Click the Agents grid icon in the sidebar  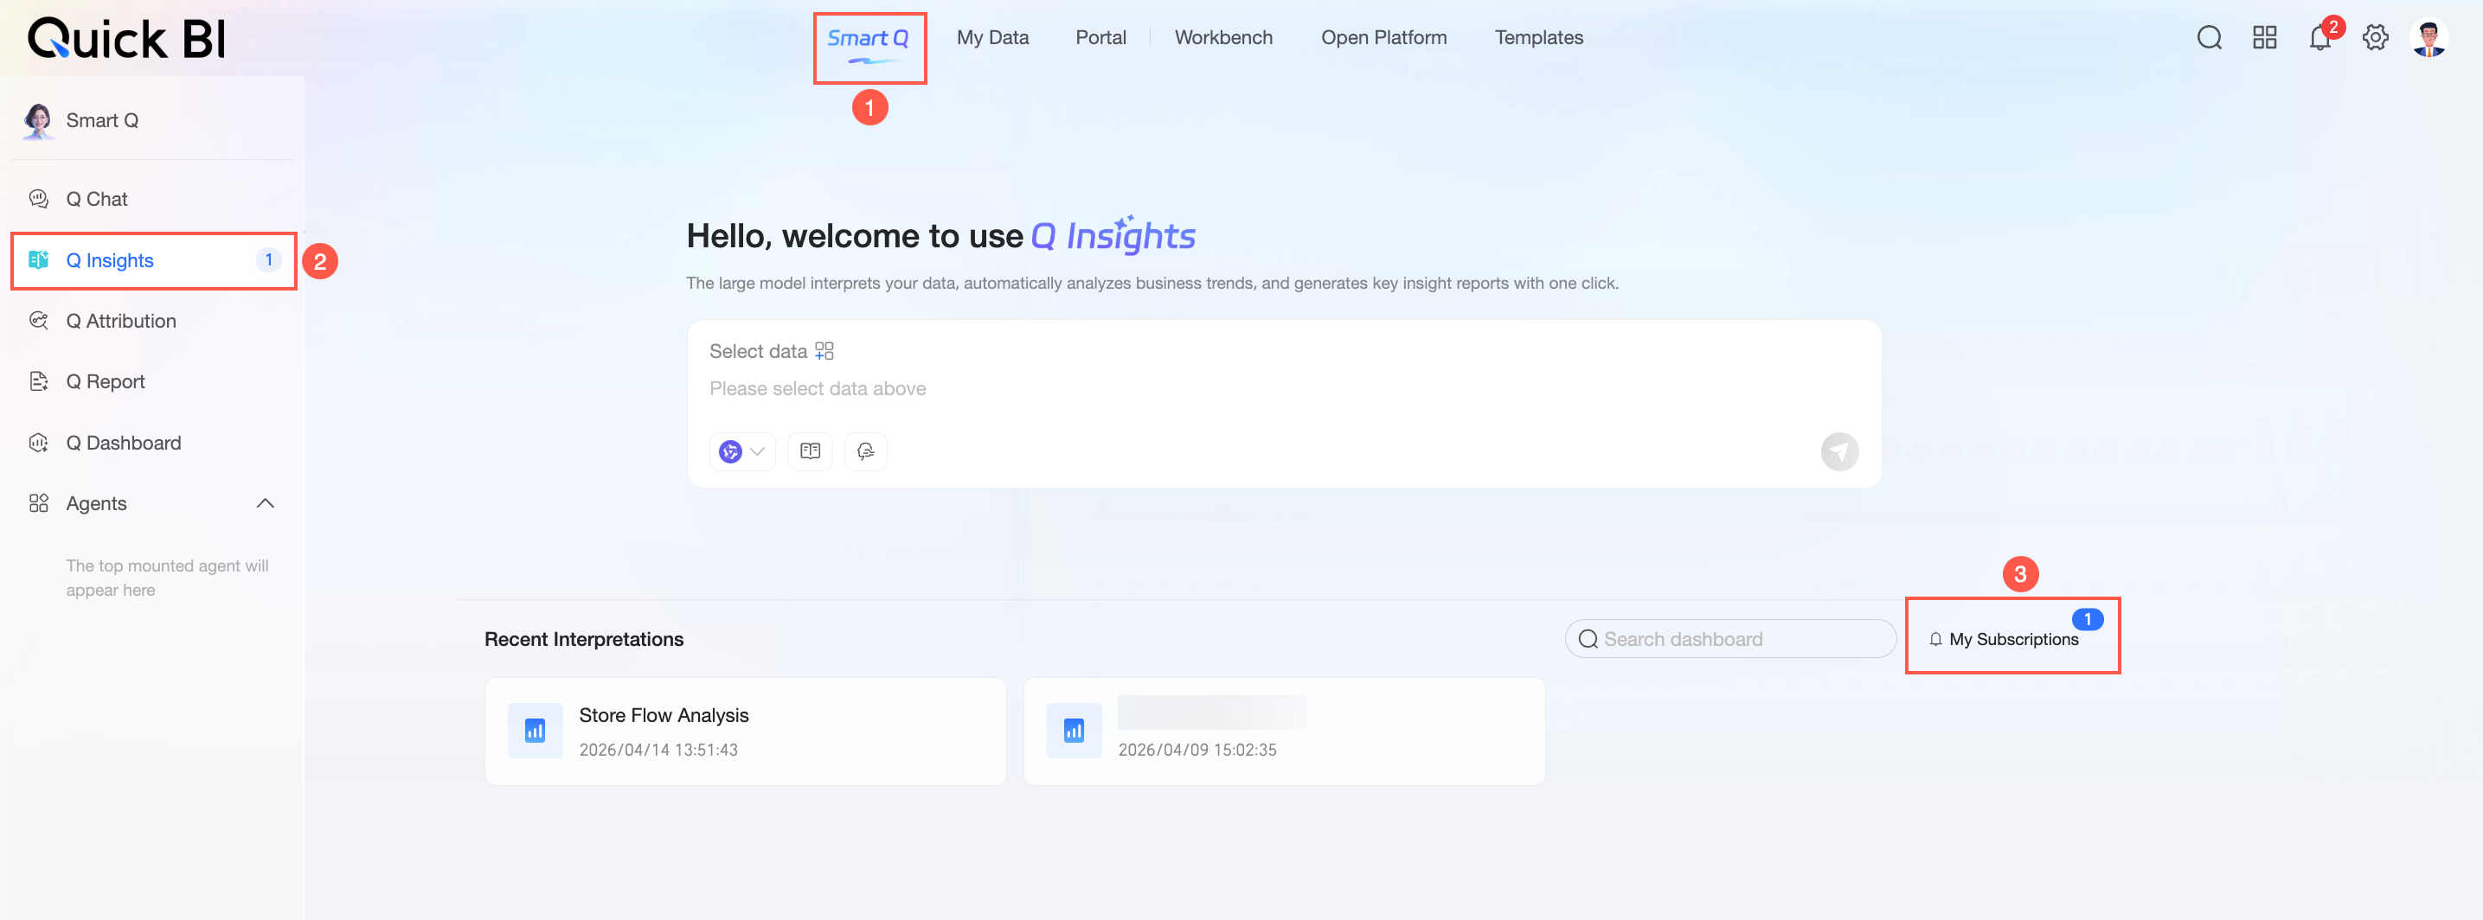pos(39,503)
